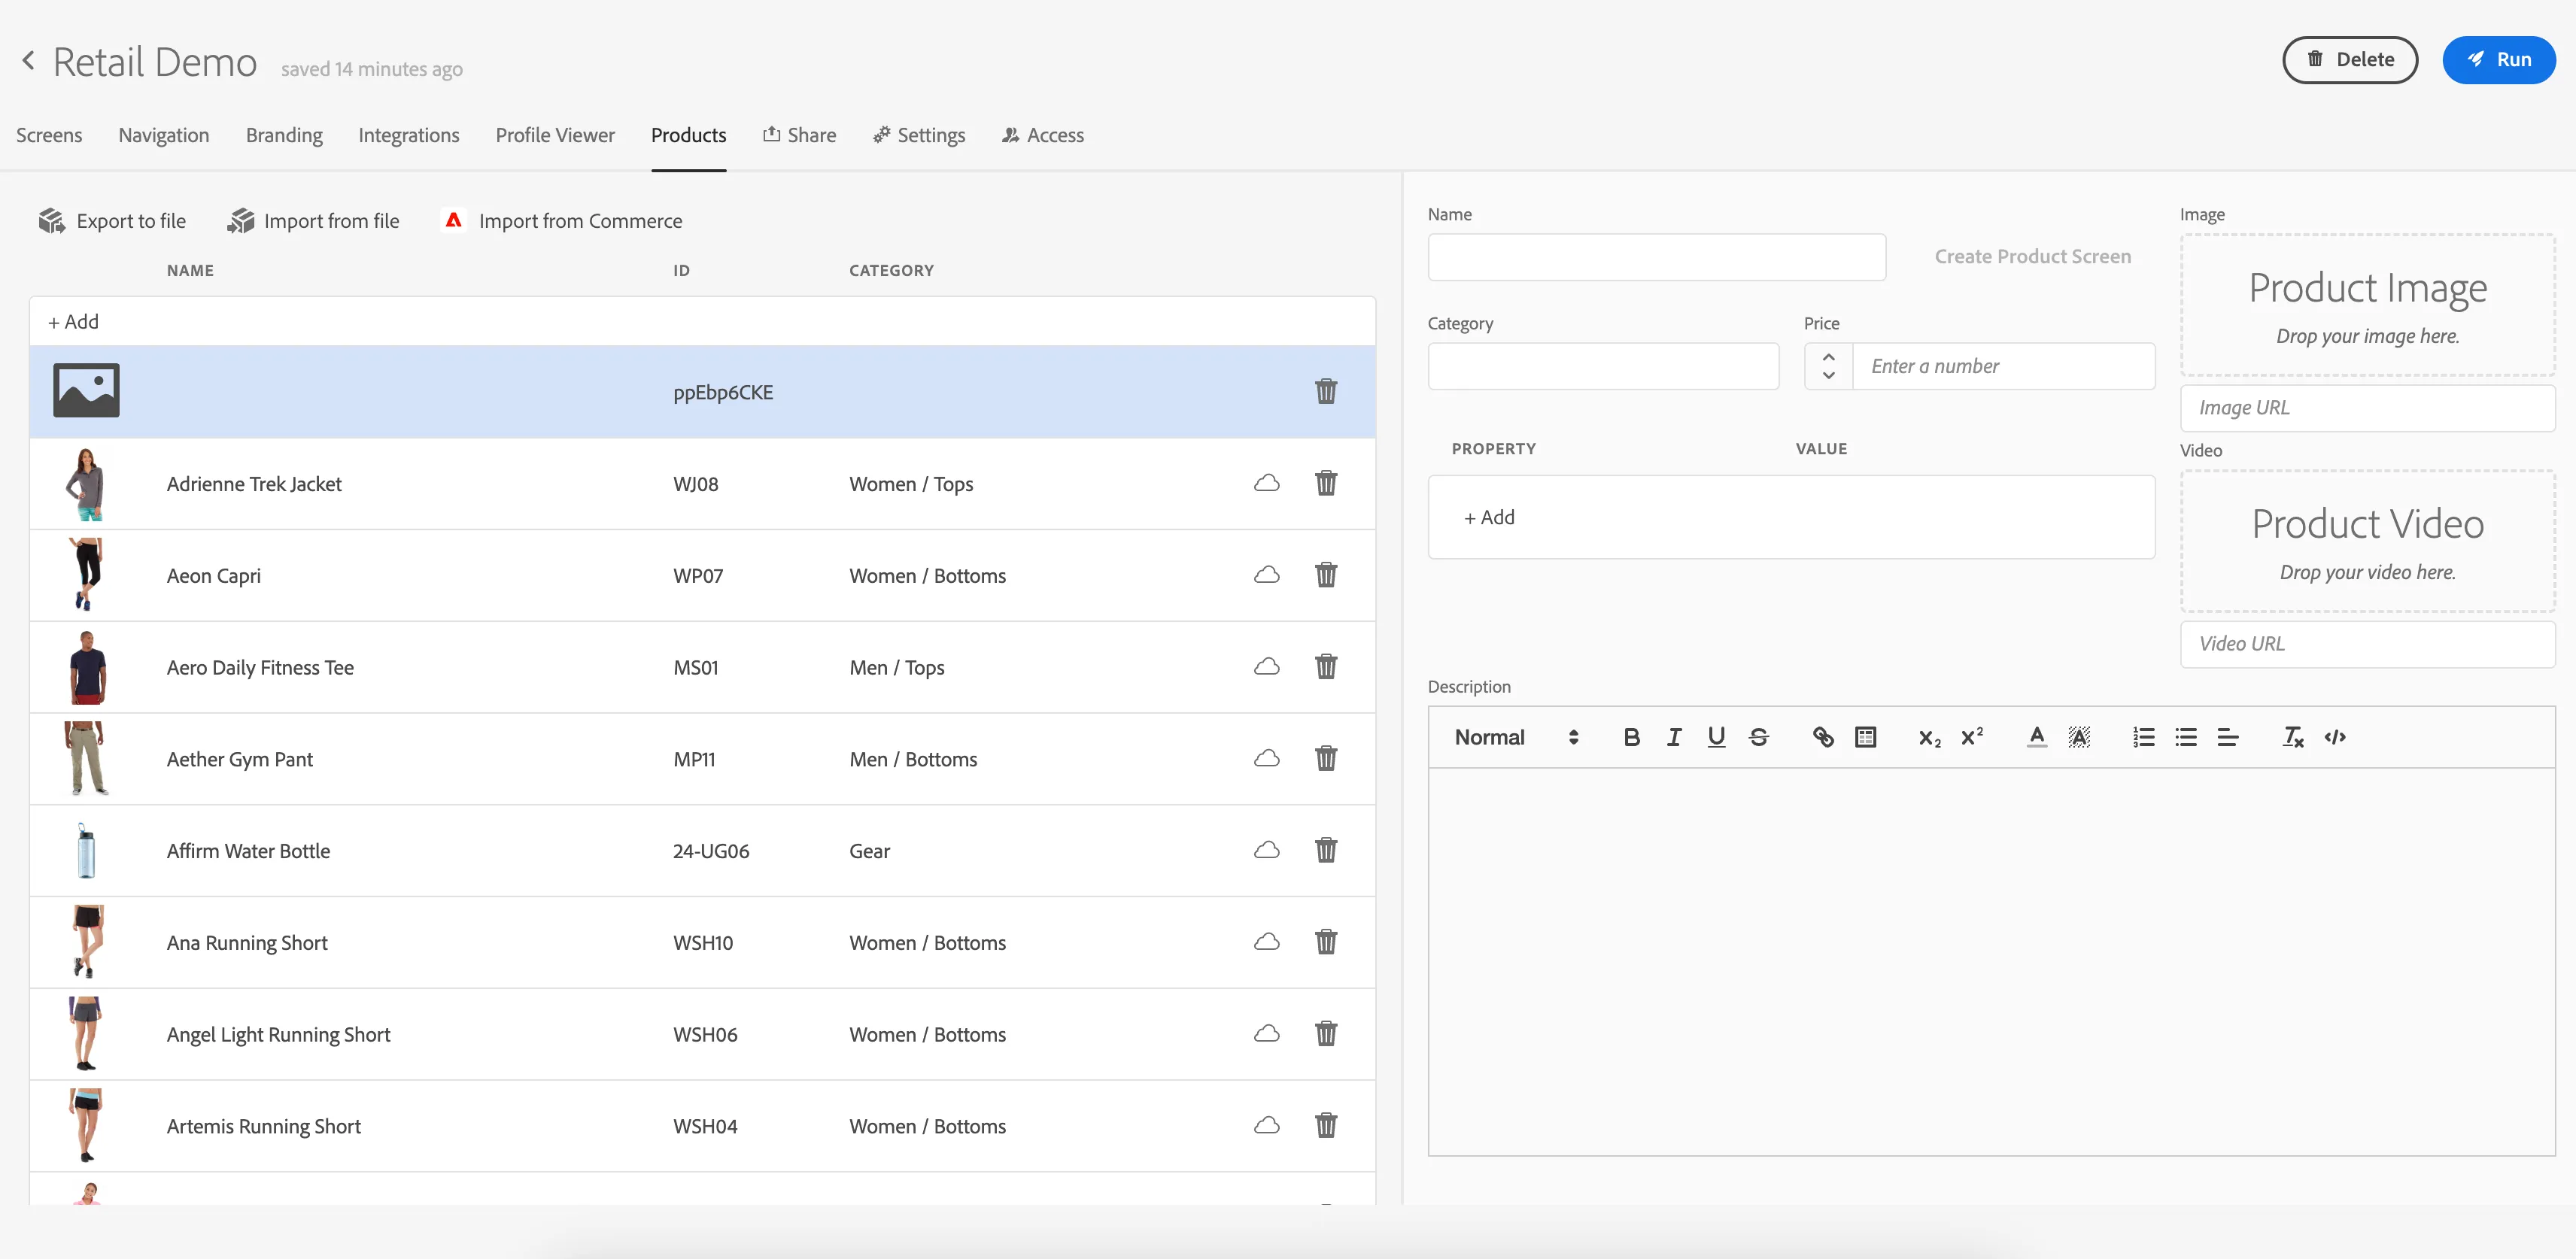Insert a table into the description
The image size is (2576, 1259).
tap(1865, 737)
